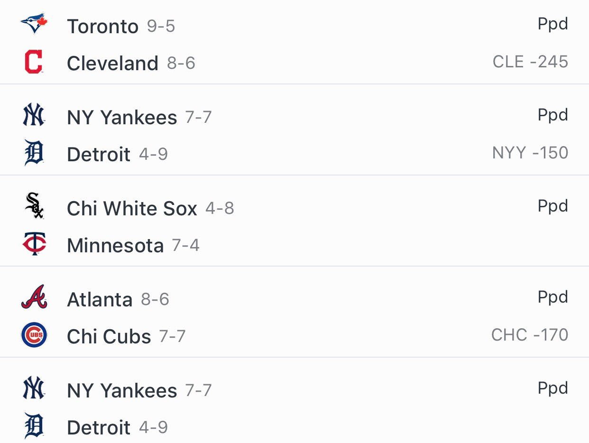The width and height of the screenshot is (589, 443).
Task: View the CLE -245 betting odds
Action: pos(530,62)
